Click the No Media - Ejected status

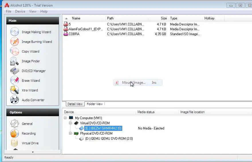[x=151, y=128]
